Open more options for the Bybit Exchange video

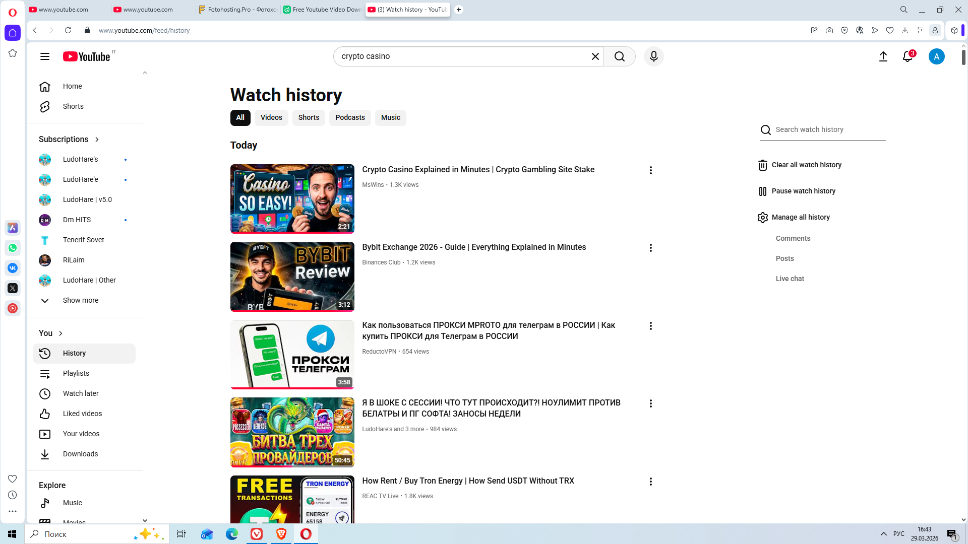[650, 248]
